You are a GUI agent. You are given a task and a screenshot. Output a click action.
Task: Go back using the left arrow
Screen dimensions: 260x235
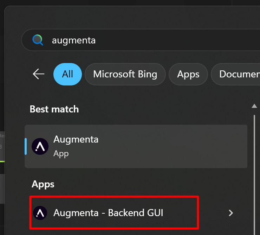(x=39, y=74)
